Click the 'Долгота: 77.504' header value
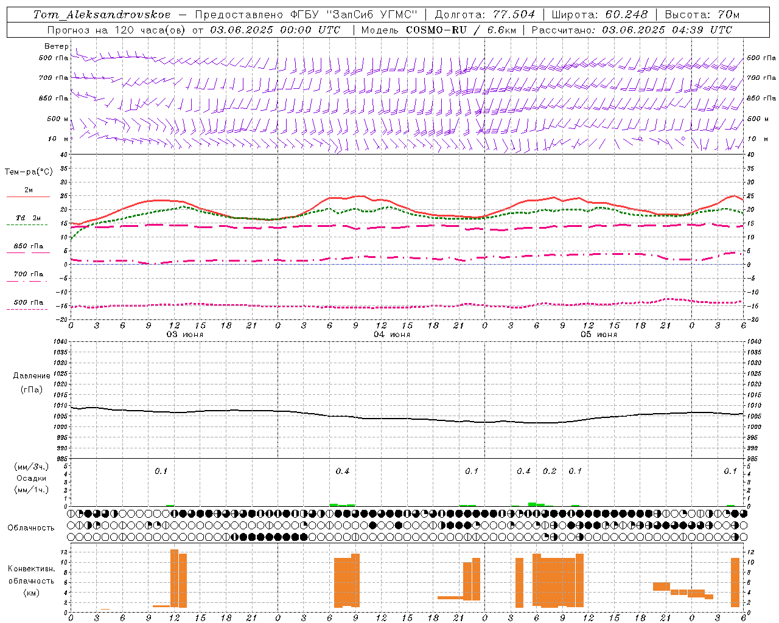This screenshot has height=623, width=779. tap(484, 15)
